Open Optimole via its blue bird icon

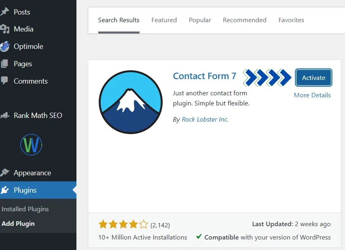5,46
